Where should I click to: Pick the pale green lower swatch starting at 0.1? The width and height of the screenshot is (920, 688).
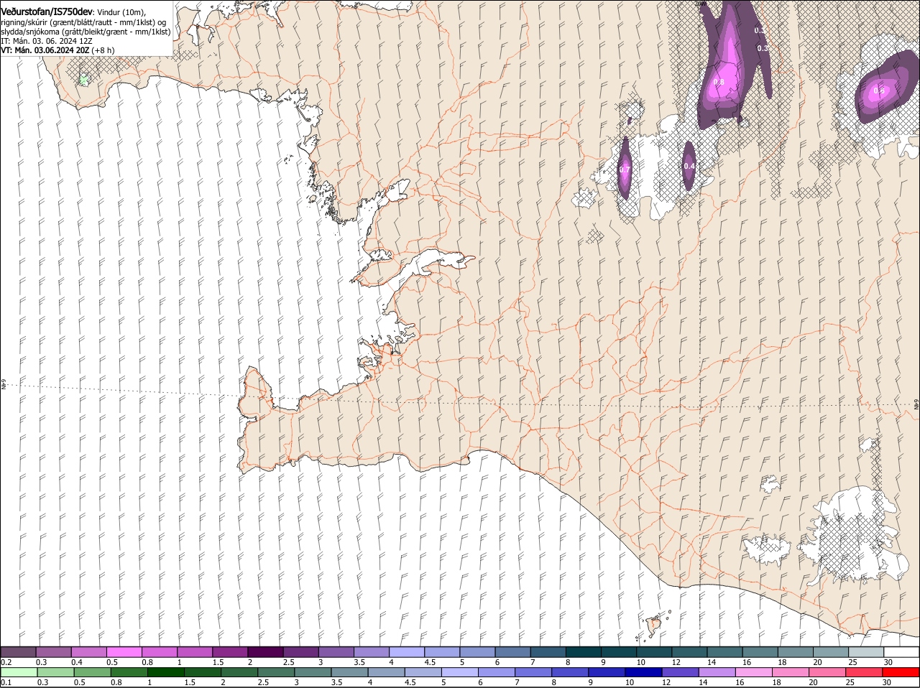pyautogui.click(x=19, y=672)
